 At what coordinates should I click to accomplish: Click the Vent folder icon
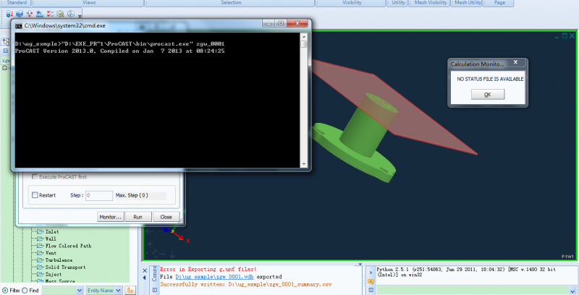tap(40, 253)
